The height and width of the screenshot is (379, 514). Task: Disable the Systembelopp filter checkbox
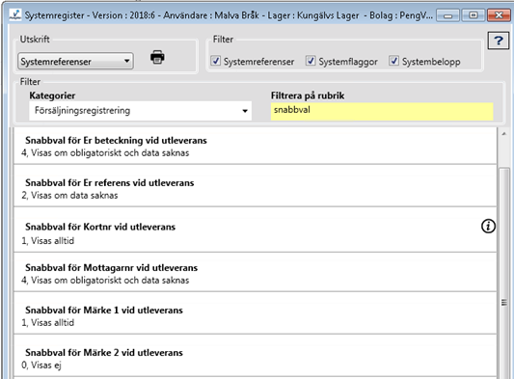click(393, 61)
